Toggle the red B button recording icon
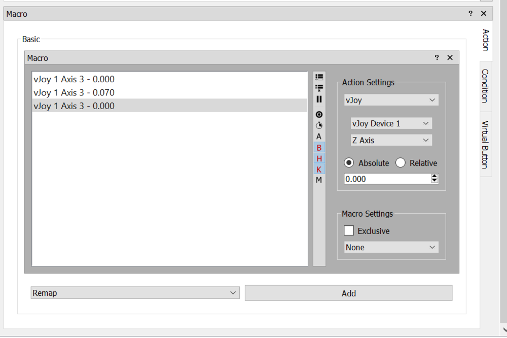Viewport: 507px width, 338px height. tap(319, 148)
